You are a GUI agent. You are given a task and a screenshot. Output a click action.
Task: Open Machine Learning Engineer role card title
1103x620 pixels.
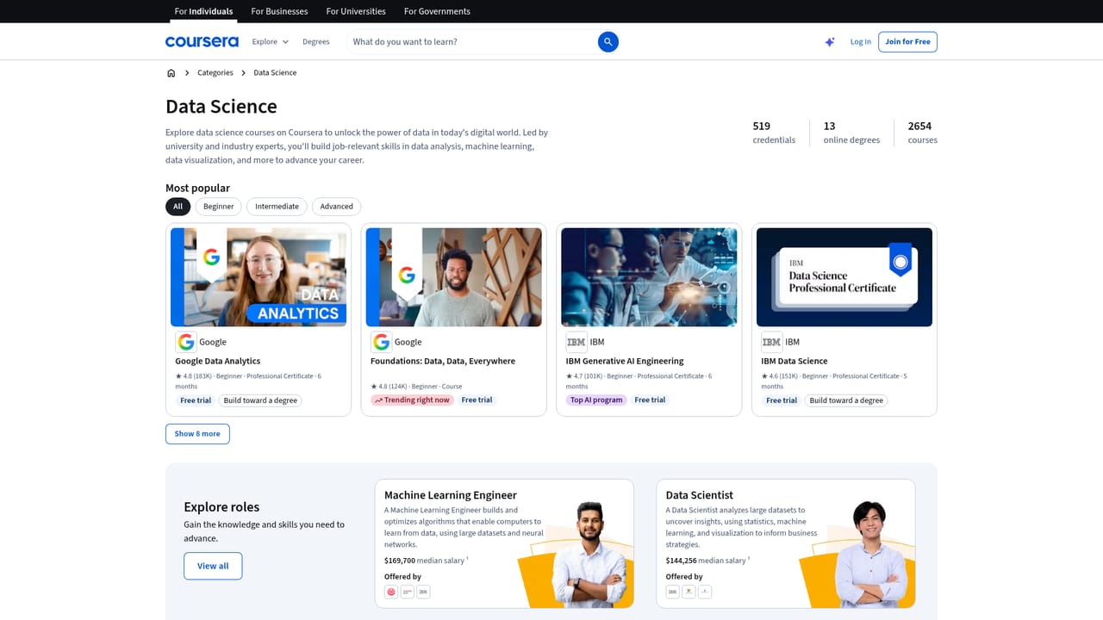[x=451, y=495]
